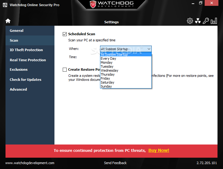223x169 pixels.
Task: Click the Watchdog Development shield logo
Action: [x=93, y=4]
